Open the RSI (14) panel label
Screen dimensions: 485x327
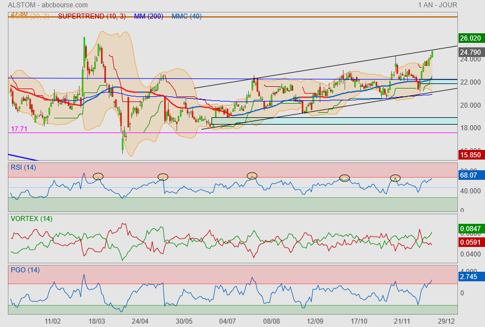coord(24,167)
